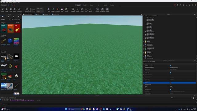This screenshot has width=197, height=111.
Task: Click See All next to Categories
Action: coord(18,23)
